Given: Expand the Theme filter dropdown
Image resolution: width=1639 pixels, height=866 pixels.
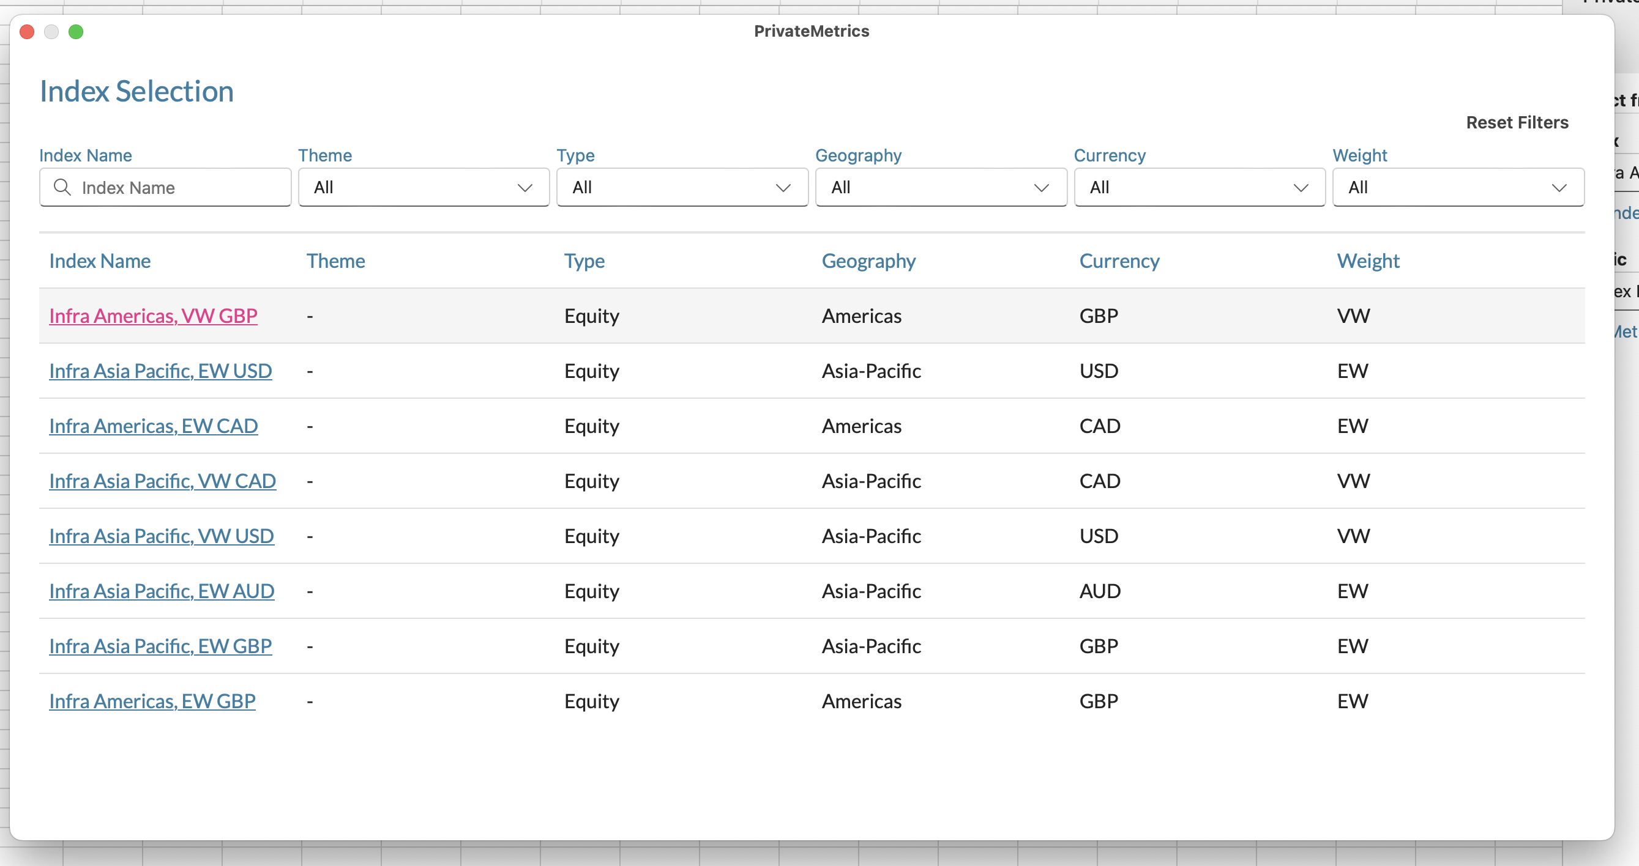Looking at the screenshot, I should (423, 188).
